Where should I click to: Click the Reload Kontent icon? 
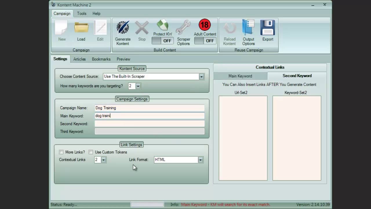tap(230, 28)
